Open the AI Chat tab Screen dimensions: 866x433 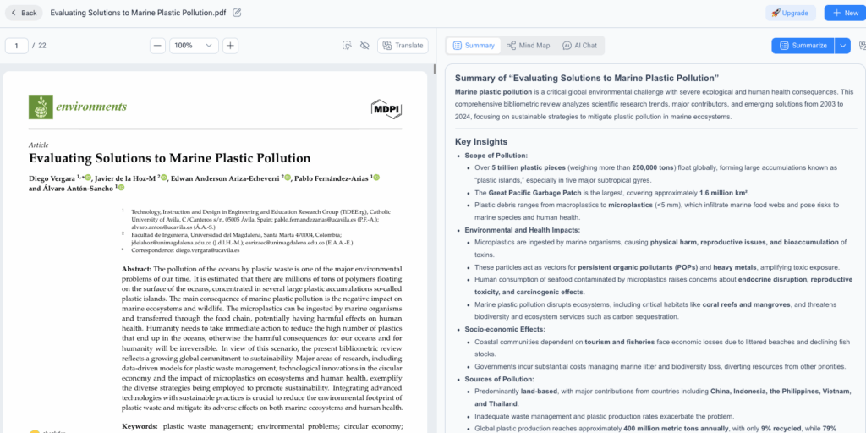(580, 46)
